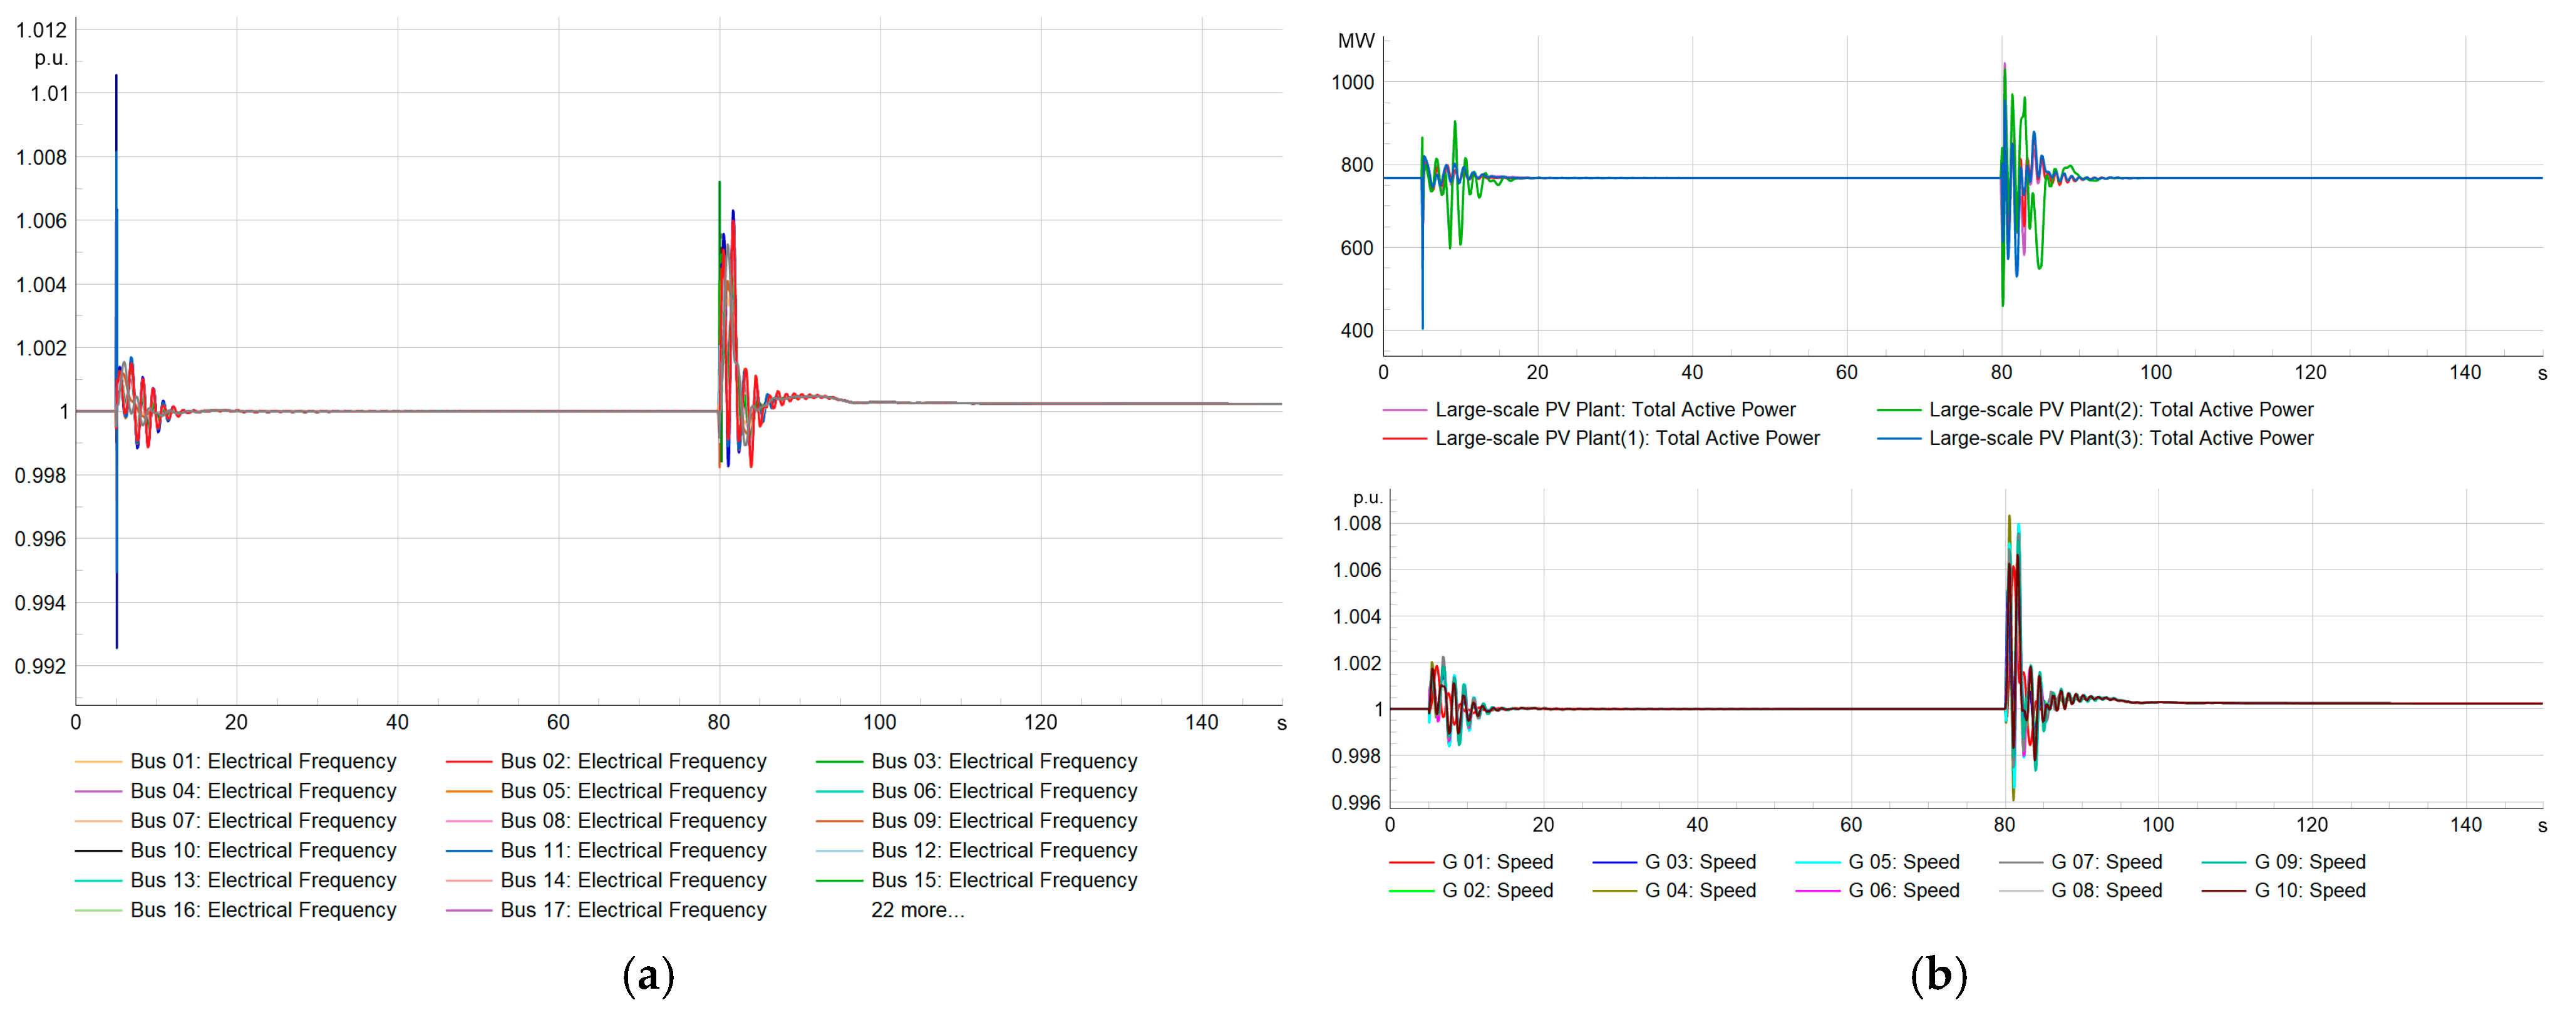Click the 1.012 p.u. axis label on the frequency plot
The image size is (2565, 1020).
[41, 31]
